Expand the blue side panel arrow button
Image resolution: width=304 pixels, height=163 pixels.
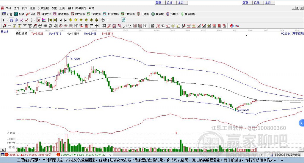tap(301, 123)
